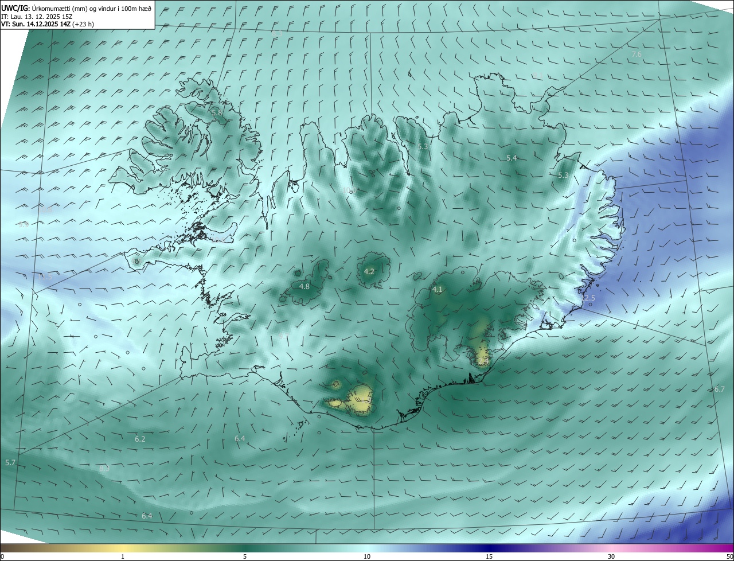
Task: Click the 'UWC/IG: Úrkomumætti (mm)' title line
Action: 76,8
